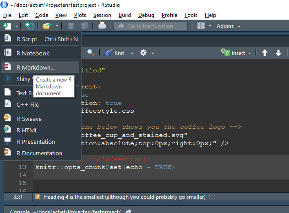Choose R HTML from the menu
The height and width of the screenshot is (213, 289).
[40, 131]
